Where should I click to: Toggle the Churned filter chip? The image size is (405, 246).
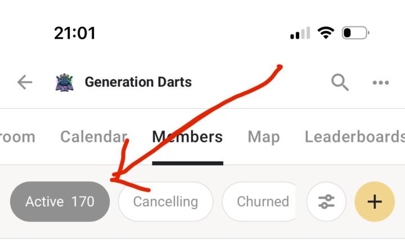262,202
